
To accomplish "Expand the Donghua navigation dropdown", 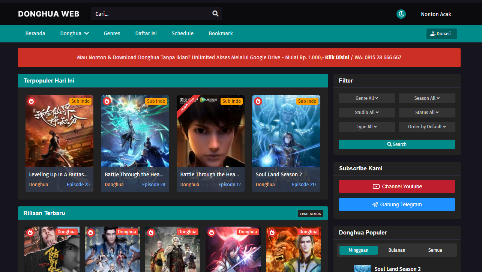I will click(x=75, y=33).
